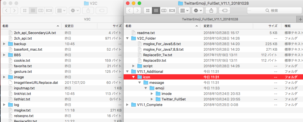Sort TwitterEmoji window by 名前 column

pos(162,26)
